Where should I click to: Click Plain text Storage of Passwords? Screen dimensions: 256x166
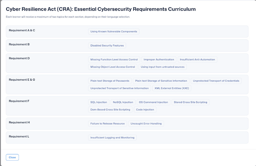click(x=110, y=81)
